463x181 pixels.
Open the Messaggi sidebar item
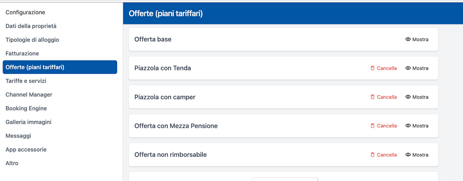click(x=18, y=136)
